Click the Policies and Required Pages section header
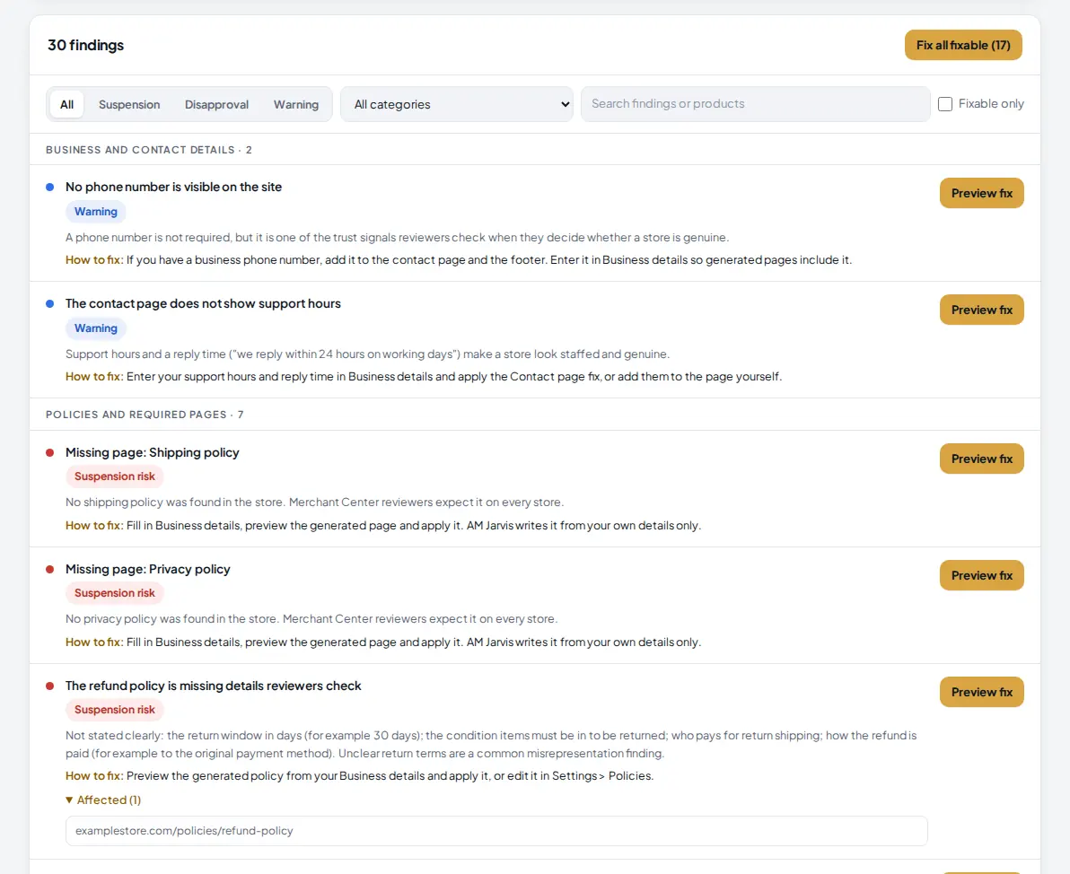 point(145,415)
